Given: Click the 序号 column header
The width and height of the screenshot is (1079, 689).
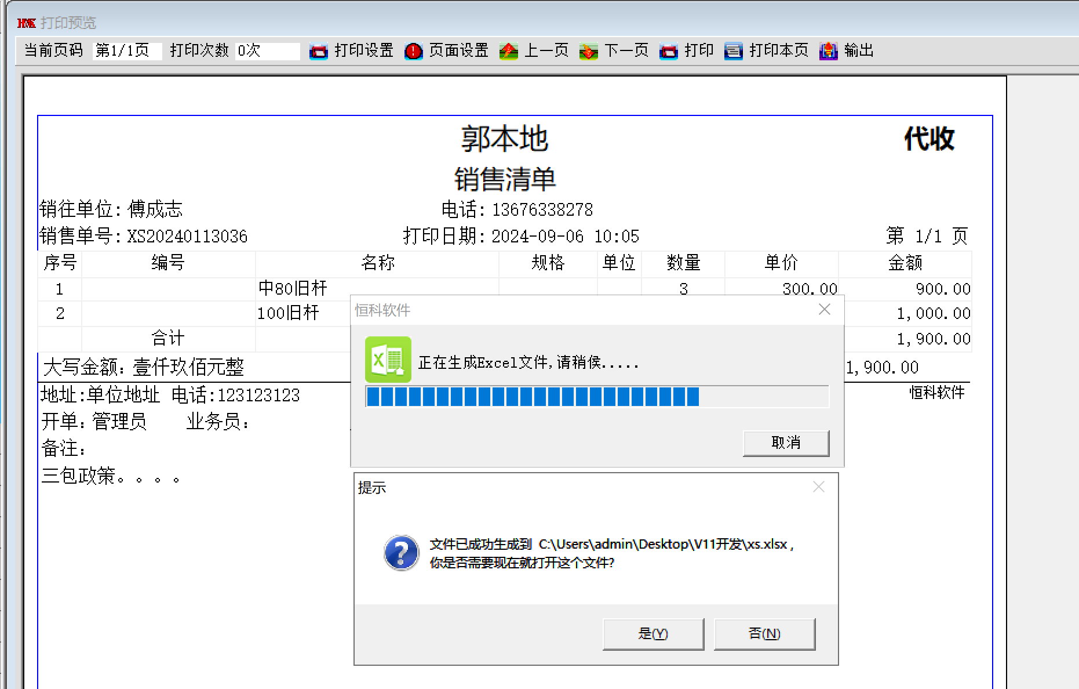Looking at the screenshot, I should 60,263.
